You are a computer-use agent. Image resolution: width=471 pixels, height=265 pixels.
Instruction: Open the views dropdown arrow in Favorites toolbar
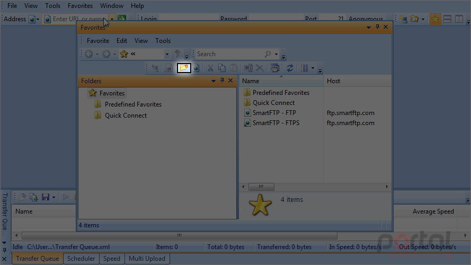(x=313, y=68)
